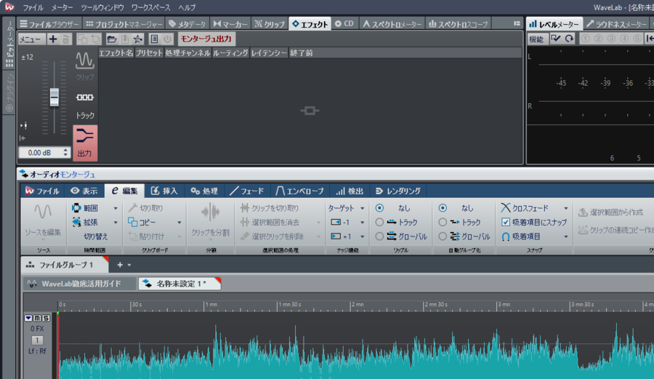This screenshot has height=379, width=654.
Task: Expand the クロスフェード dropdown arrow
Action: coord(566,208)
